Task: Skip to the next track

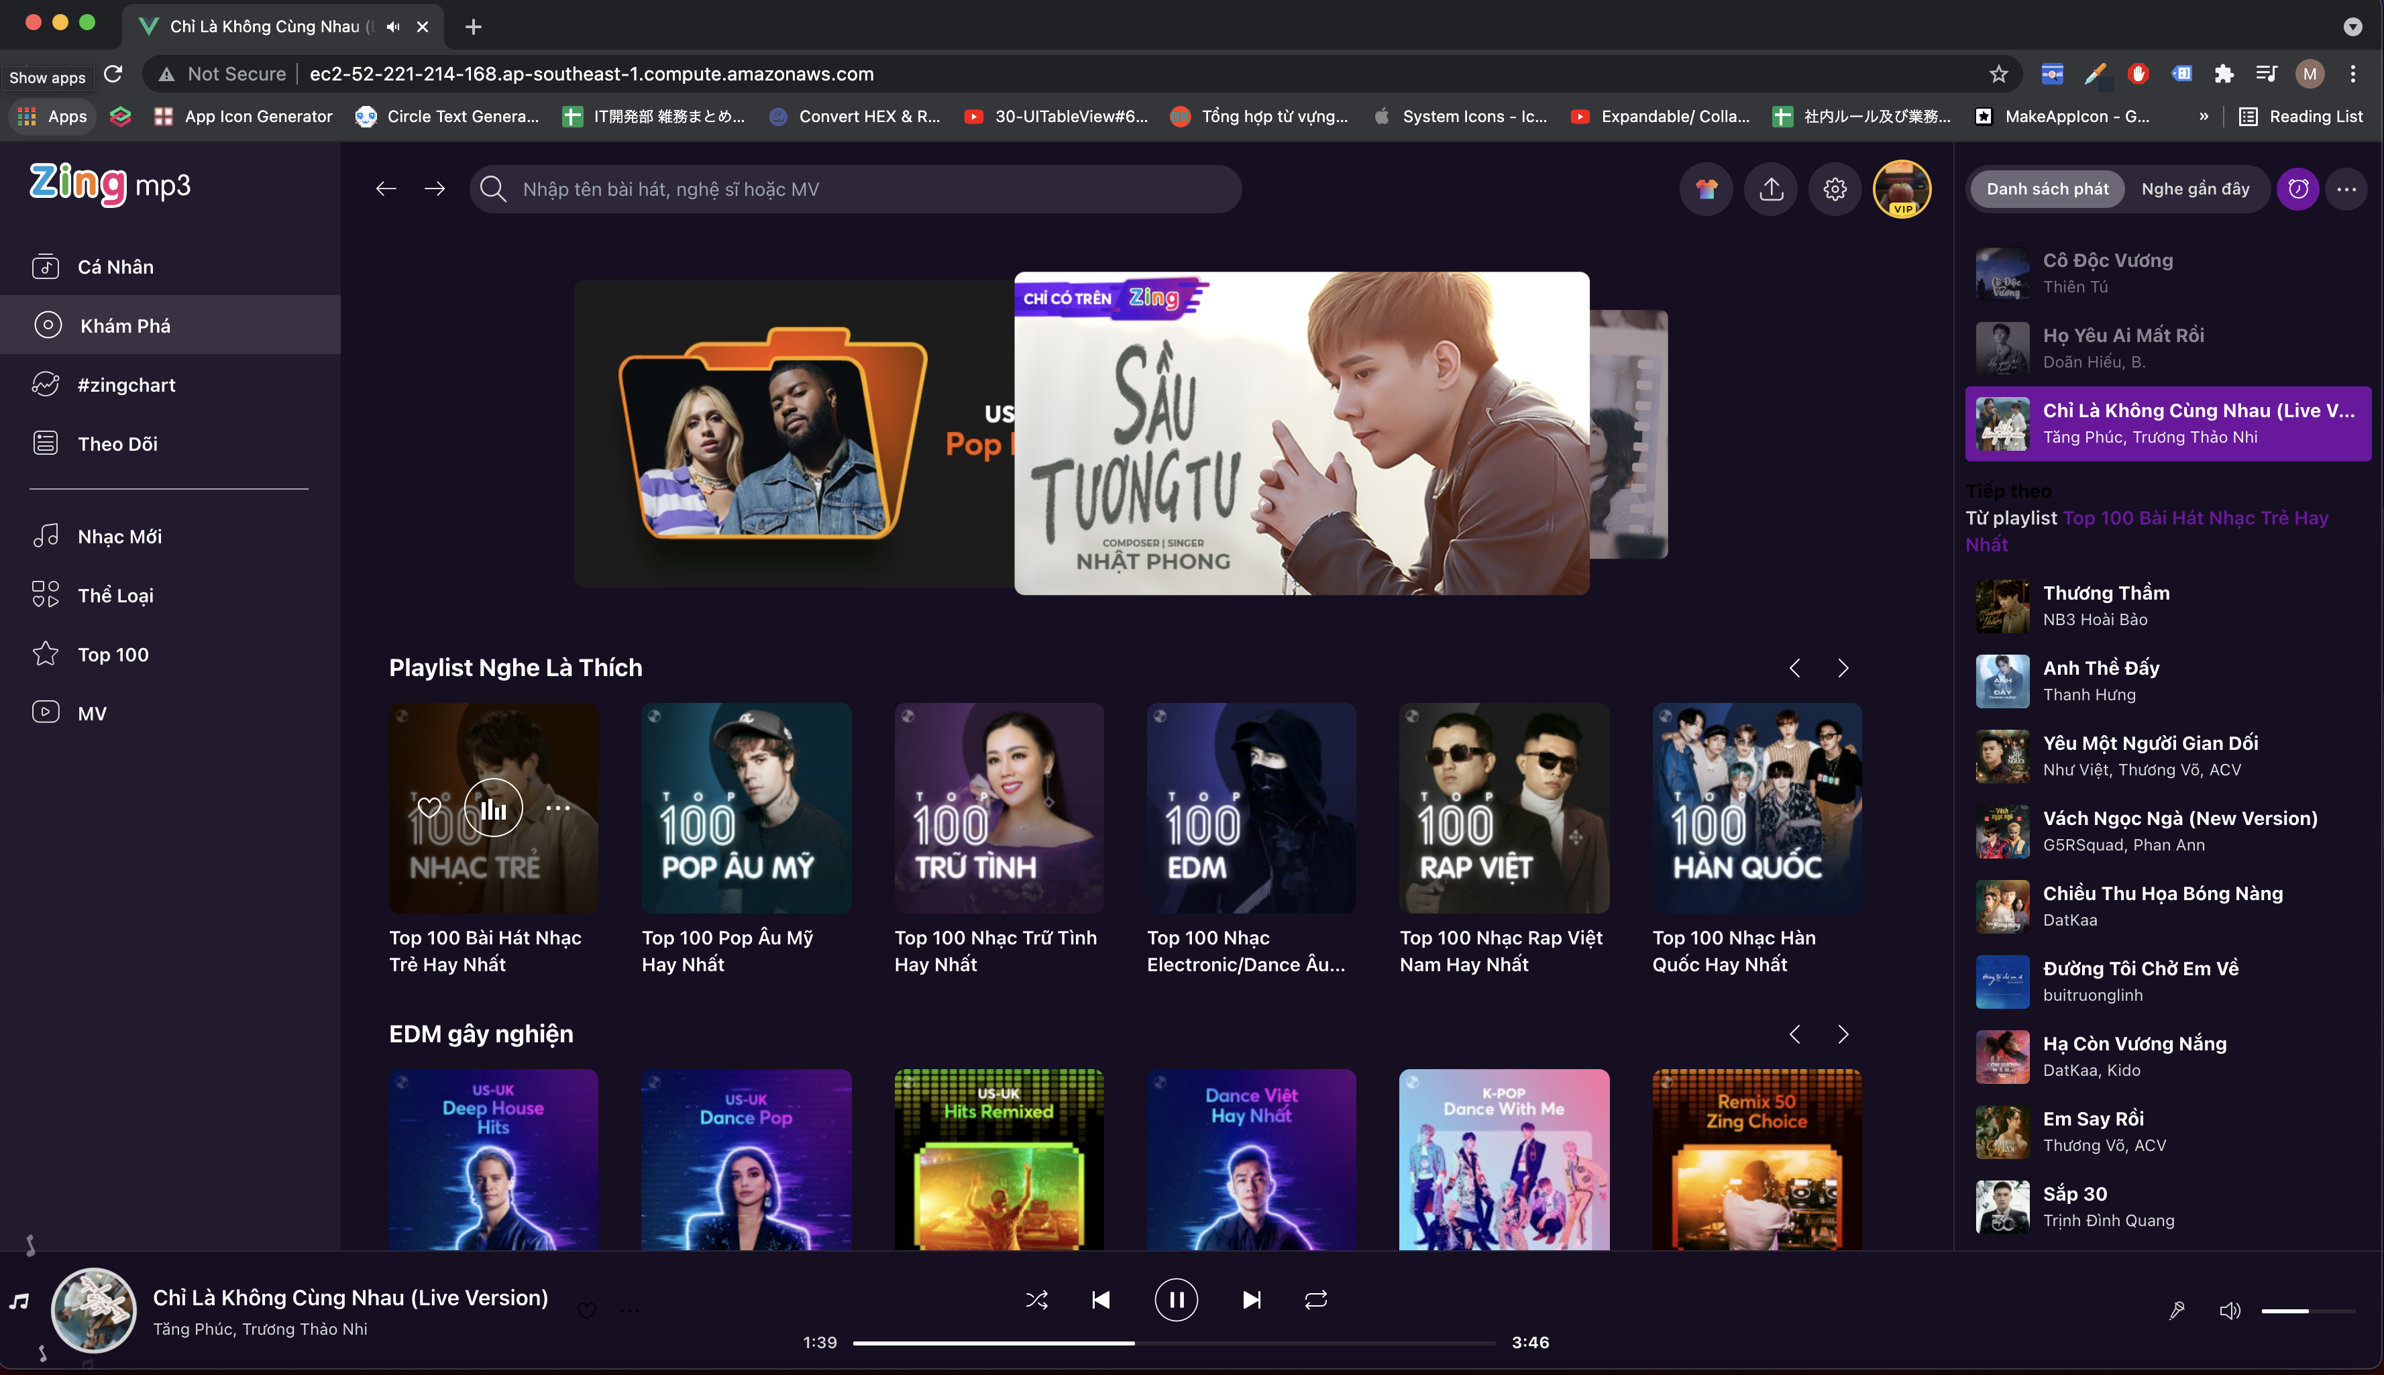Action: [1251, 1299]
